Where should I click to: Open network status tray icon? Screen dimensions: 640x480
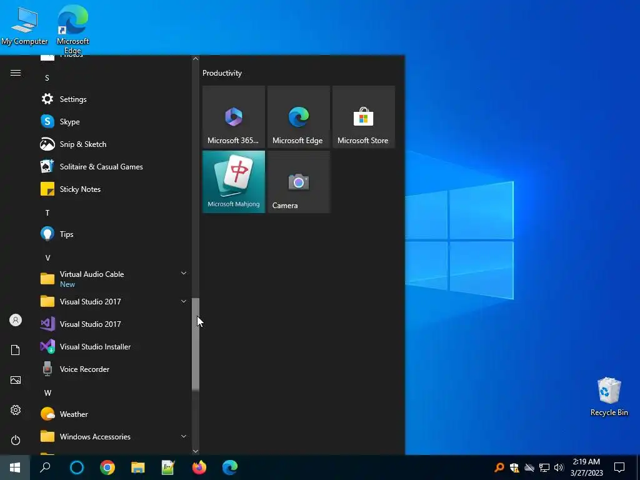coord(544,467)
